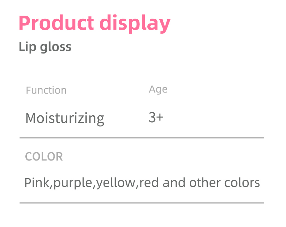286x227 pixels.
Task: Click the "Lip gloss" subtitle
Action: pyautogui.click(x=45, y=47)
